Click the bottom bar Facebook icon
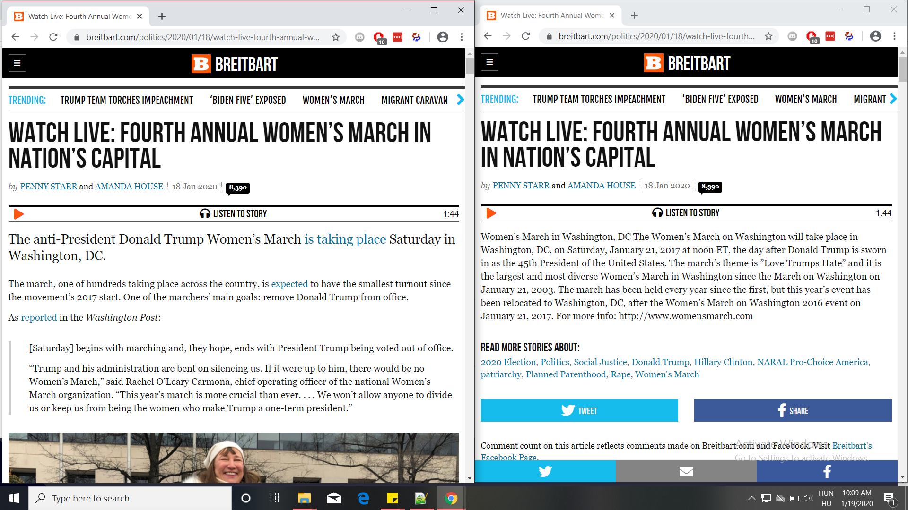The width and height of the screenshot is (908, 510). click(827, 471)
